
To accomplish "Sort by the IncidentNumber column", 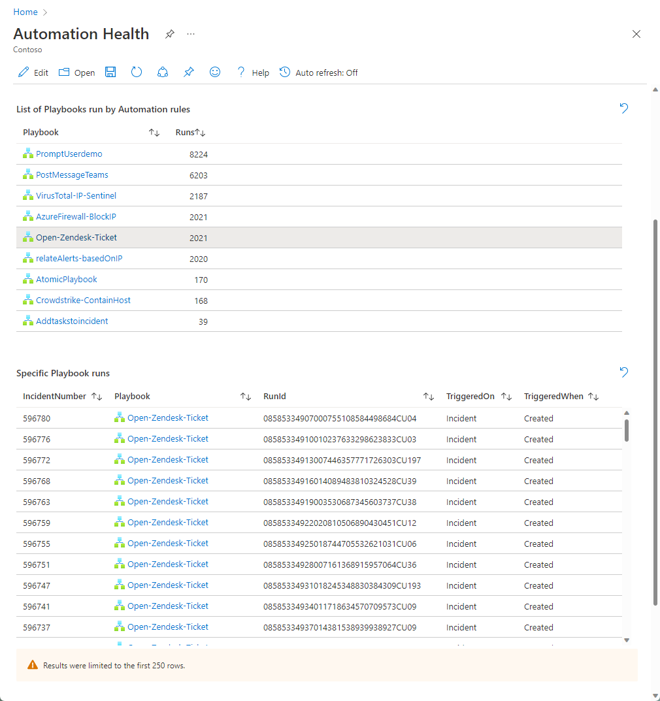I will click(97, 397).
